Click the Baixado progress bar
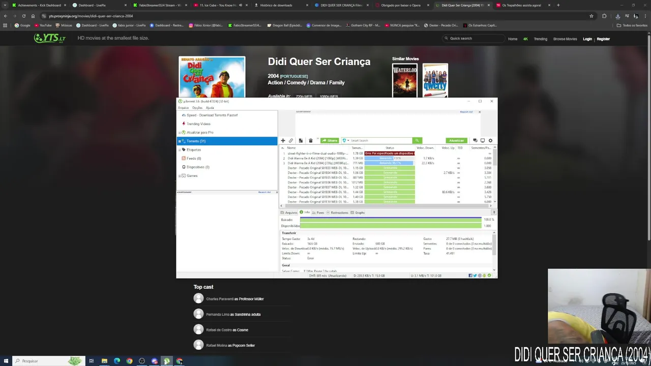 (391, 220)
